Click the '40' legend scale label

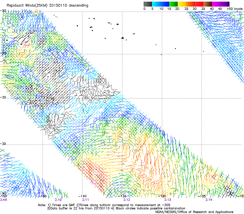pos(212,9)
